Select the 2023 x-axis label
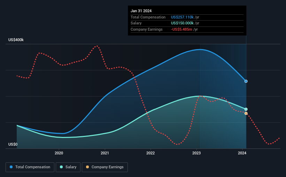Image resolution: width=286 pixels, height=177 pixels. tap(196, 153)
